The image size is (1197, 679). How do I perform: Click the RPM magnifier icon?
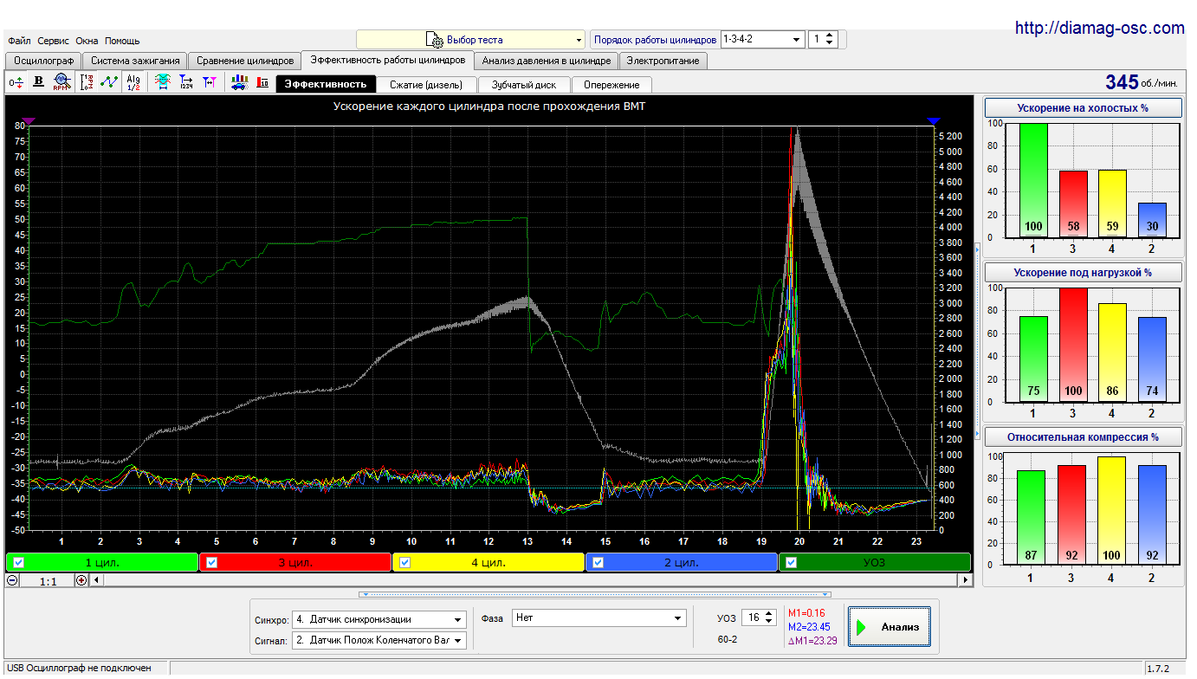[61, 82]
